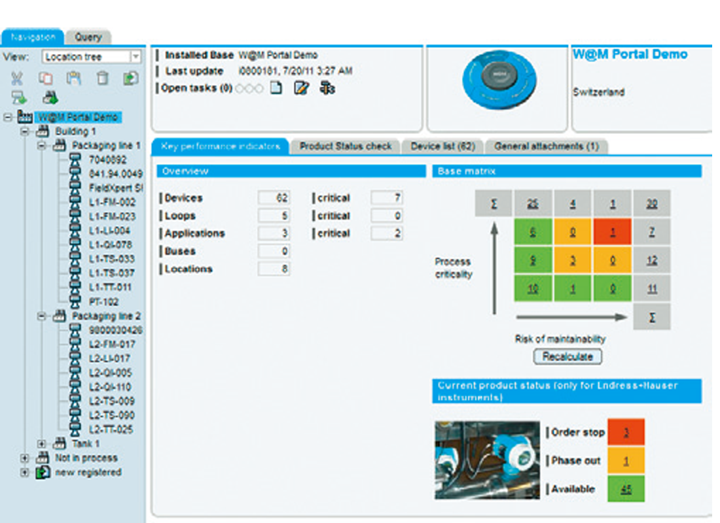This screenshot has height=523, width=720.
Task: Click the device icon beside L1-TS-033
Action: point(75,259)
